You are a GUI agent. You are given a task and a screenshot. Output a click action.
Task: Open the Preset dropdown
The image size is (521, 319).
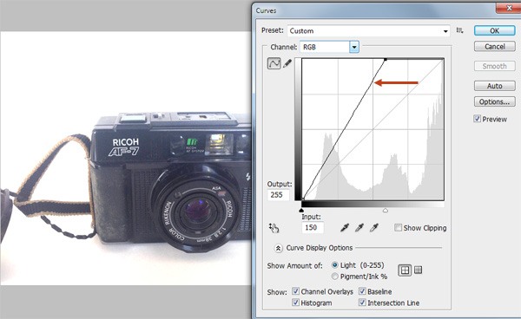(x=368, y=31)
